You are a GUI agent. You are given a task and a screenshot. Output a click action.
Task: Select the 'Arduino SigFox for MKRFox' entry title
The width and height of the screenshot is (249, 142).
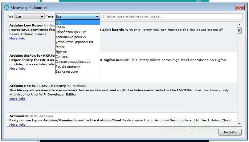click(x=32, y=55)
